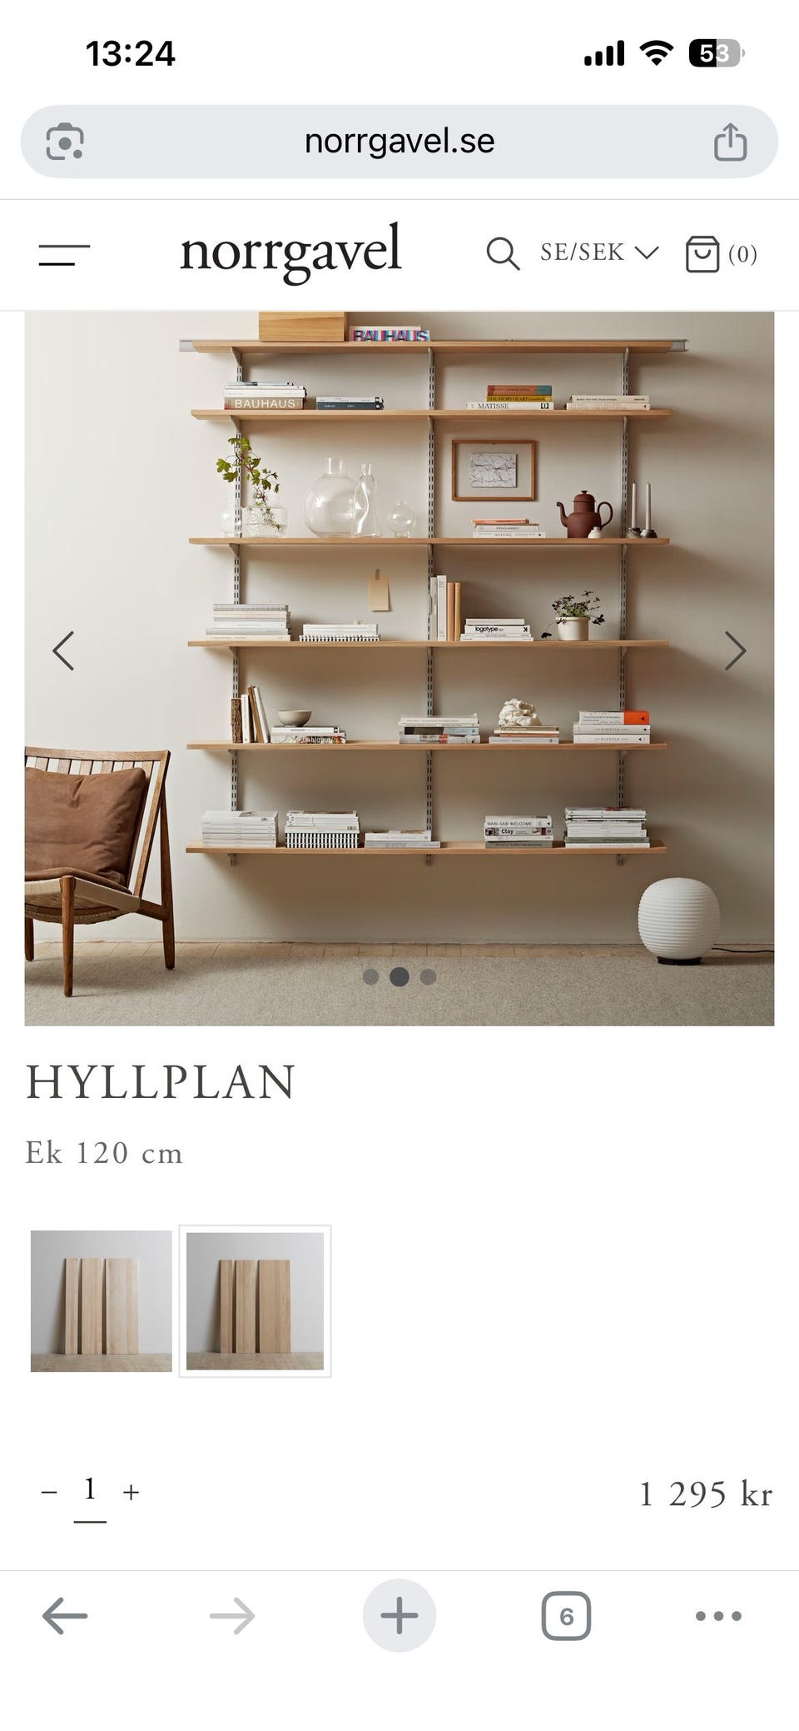Screen dimensions: 799x1731
Task: Open the hamburger menu icon
Action: click(64, 255)
